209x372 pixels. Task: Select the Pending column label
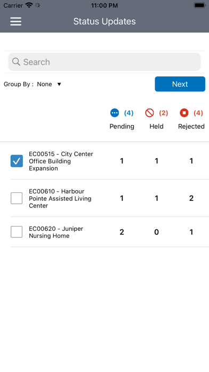pyautogui.click(x=122, y=127)
